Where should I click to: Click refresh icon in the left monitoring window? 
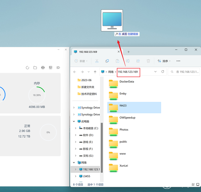coord(27,68)
